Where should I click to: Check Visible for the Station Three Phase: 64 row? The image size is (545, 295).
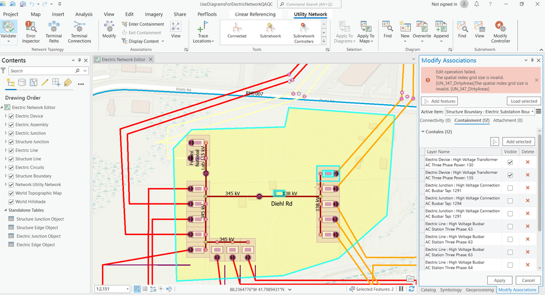click(x=510, y=265)
